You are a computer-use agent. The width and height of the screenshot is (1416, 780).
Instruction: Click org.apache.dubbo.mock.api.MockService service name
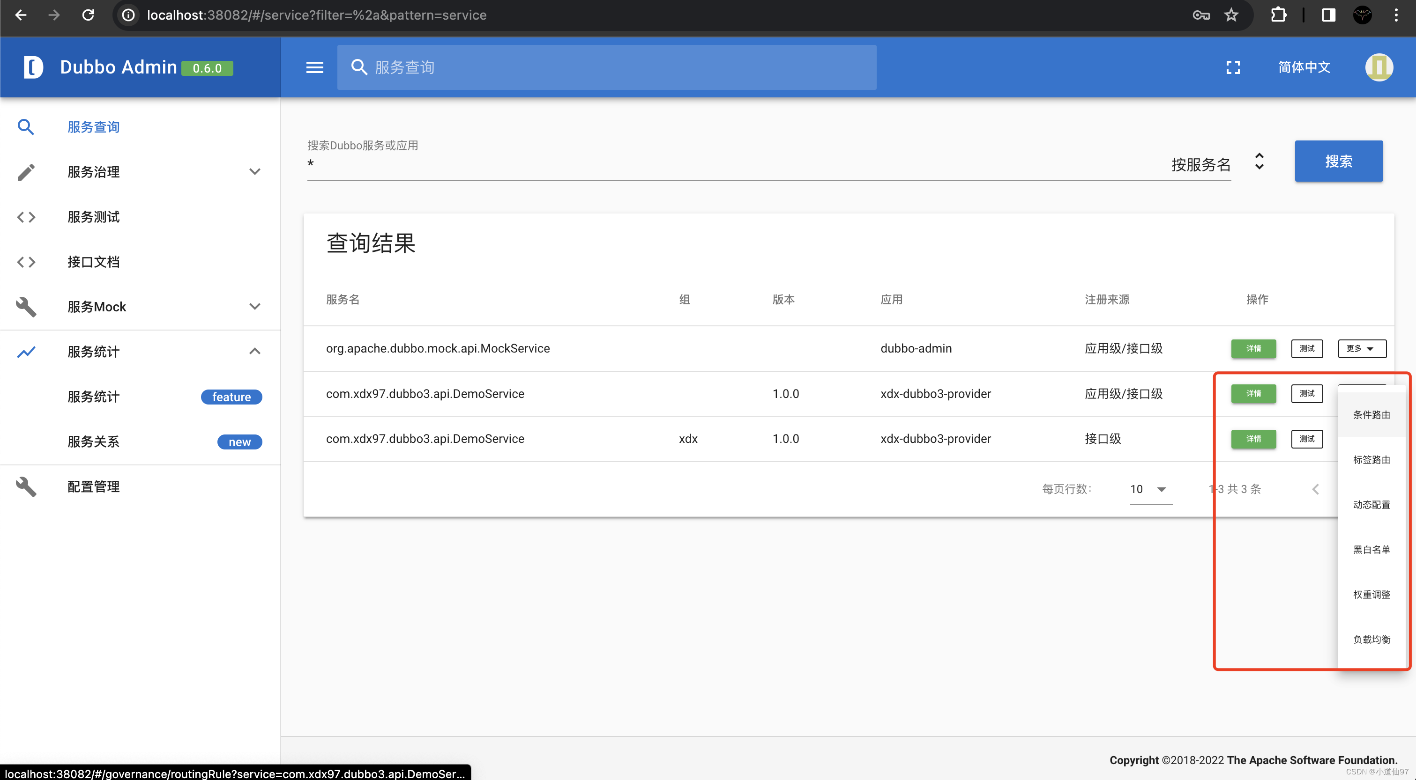pyautogui.click(x=438, y=348)
